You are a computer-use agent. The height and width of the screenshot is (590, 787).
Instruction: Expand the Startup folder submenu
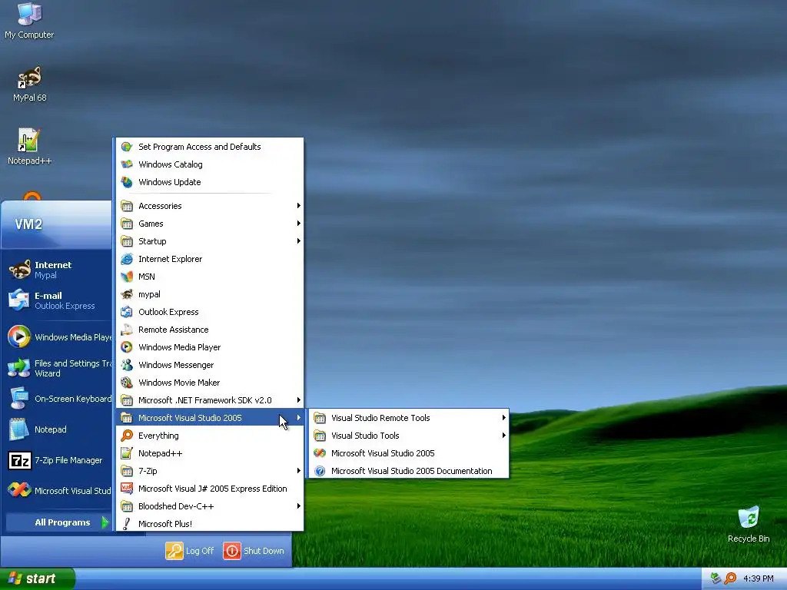[210, 240]
